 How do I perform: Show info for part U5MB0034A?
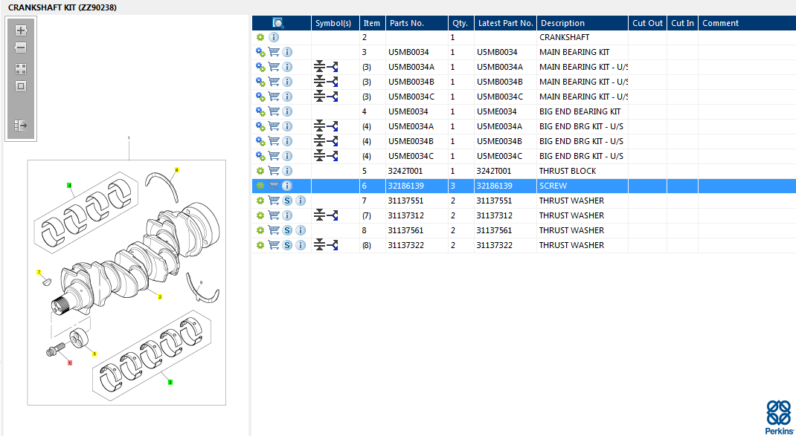287,67
